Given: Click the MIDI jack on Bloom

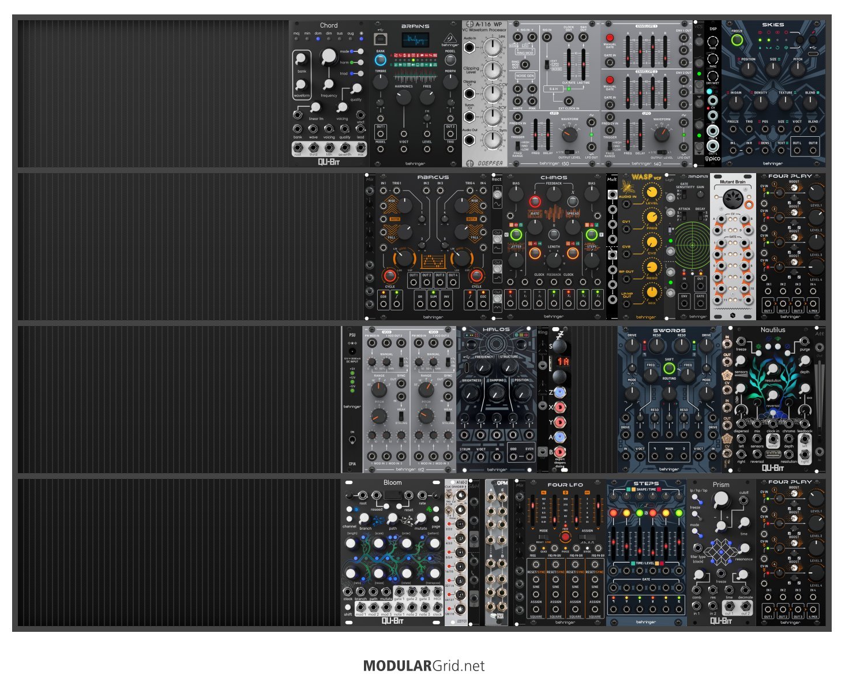Looking at the screenshot, I should 437,591.
